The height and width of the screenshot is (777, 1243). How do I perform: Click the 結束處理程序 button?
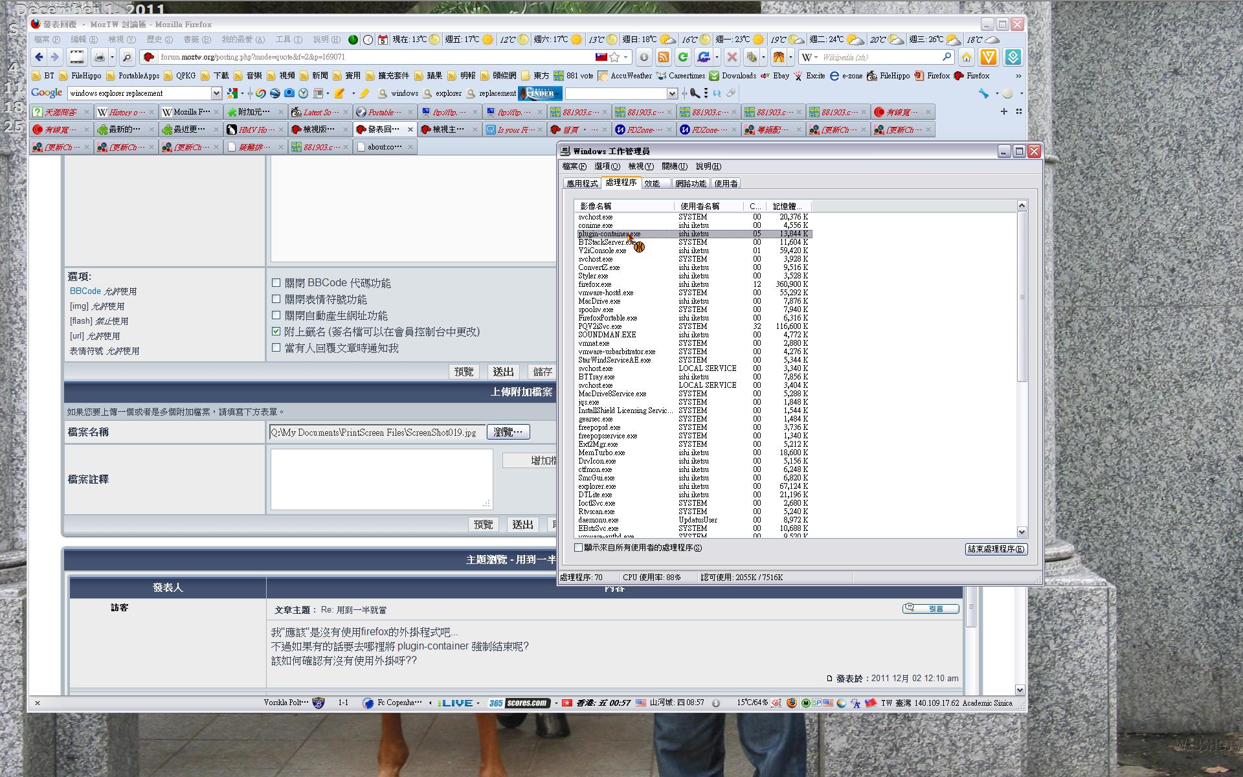click(995, 549)
